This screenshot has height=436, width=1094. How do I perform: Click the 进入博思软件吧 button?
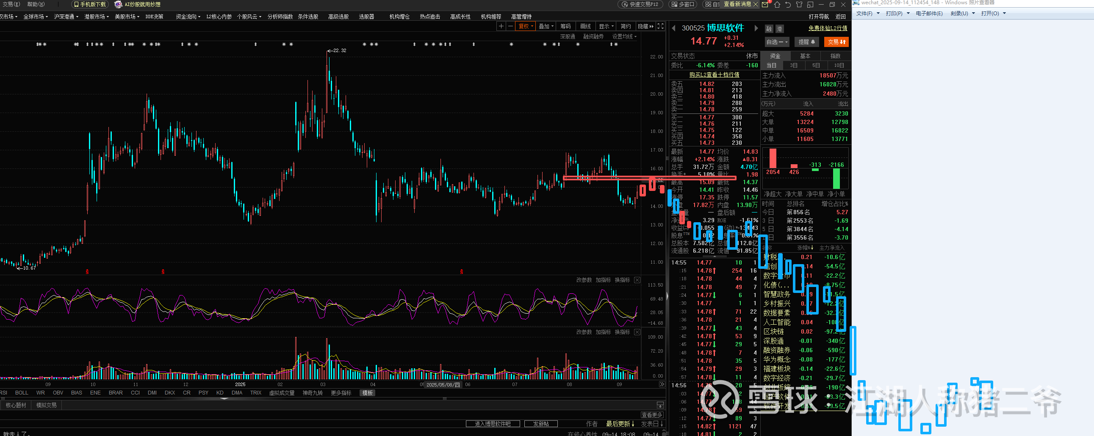point(493,424)
